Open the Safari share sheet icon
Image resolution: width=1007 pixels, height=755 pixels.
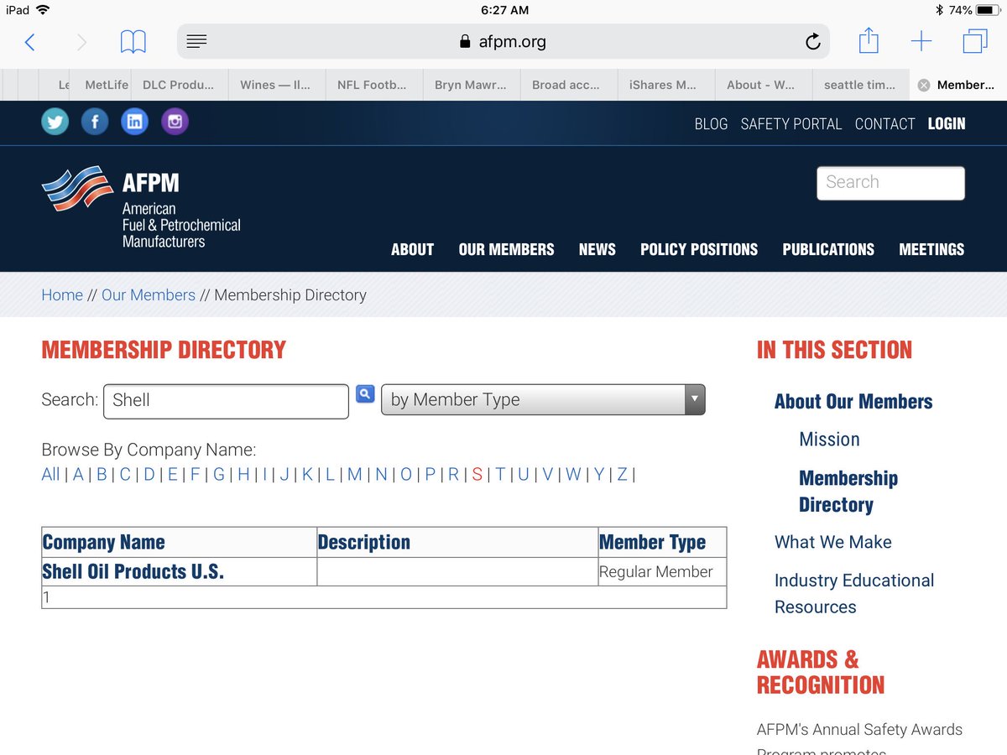point(869,40)
